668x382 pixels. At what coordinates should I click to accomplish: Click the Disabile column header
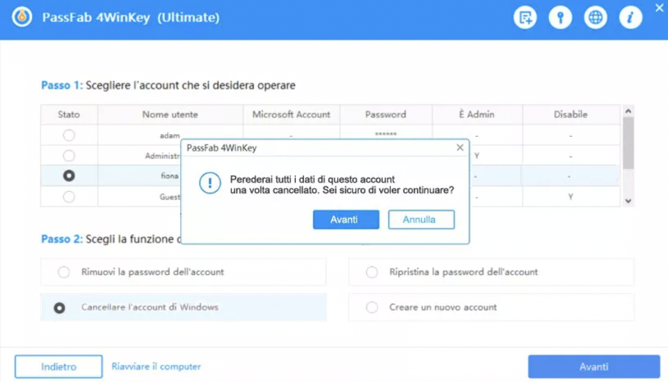(x=571, y=115)
